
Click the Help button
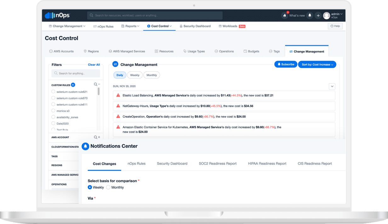[x=335, y=26]
